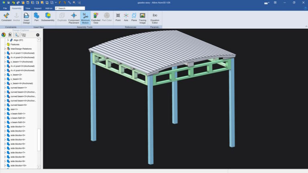This screenshot has width=308, height=173.
Task: Select the slat<1> part in tree
Action: (x=14, y=109)
